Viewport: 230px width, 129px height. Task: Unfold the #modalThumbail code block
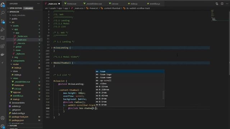[x=52, y=63]
